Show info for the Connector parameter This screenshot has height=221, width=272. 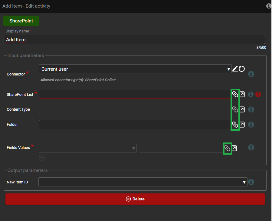coord(251,74)
